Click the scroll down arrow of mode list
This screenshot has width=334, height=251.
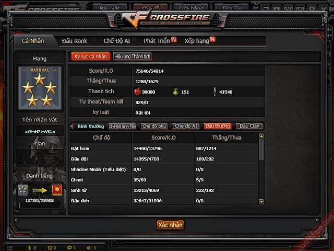(261, 201)
